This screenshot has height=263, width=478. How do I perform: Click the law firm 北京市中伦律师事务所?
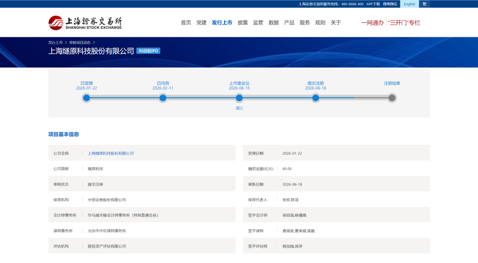107,231
